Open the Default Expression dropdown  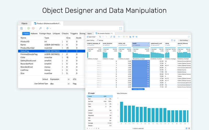60,79
